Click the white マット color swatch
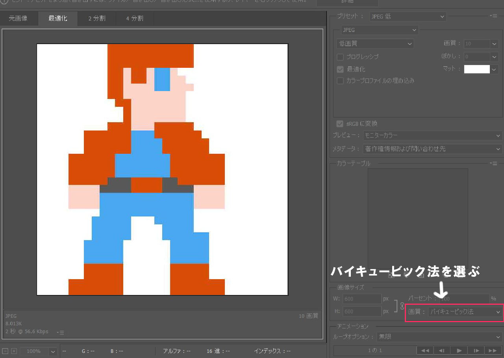This screenshot has height=358, width=504. [476, 69]
